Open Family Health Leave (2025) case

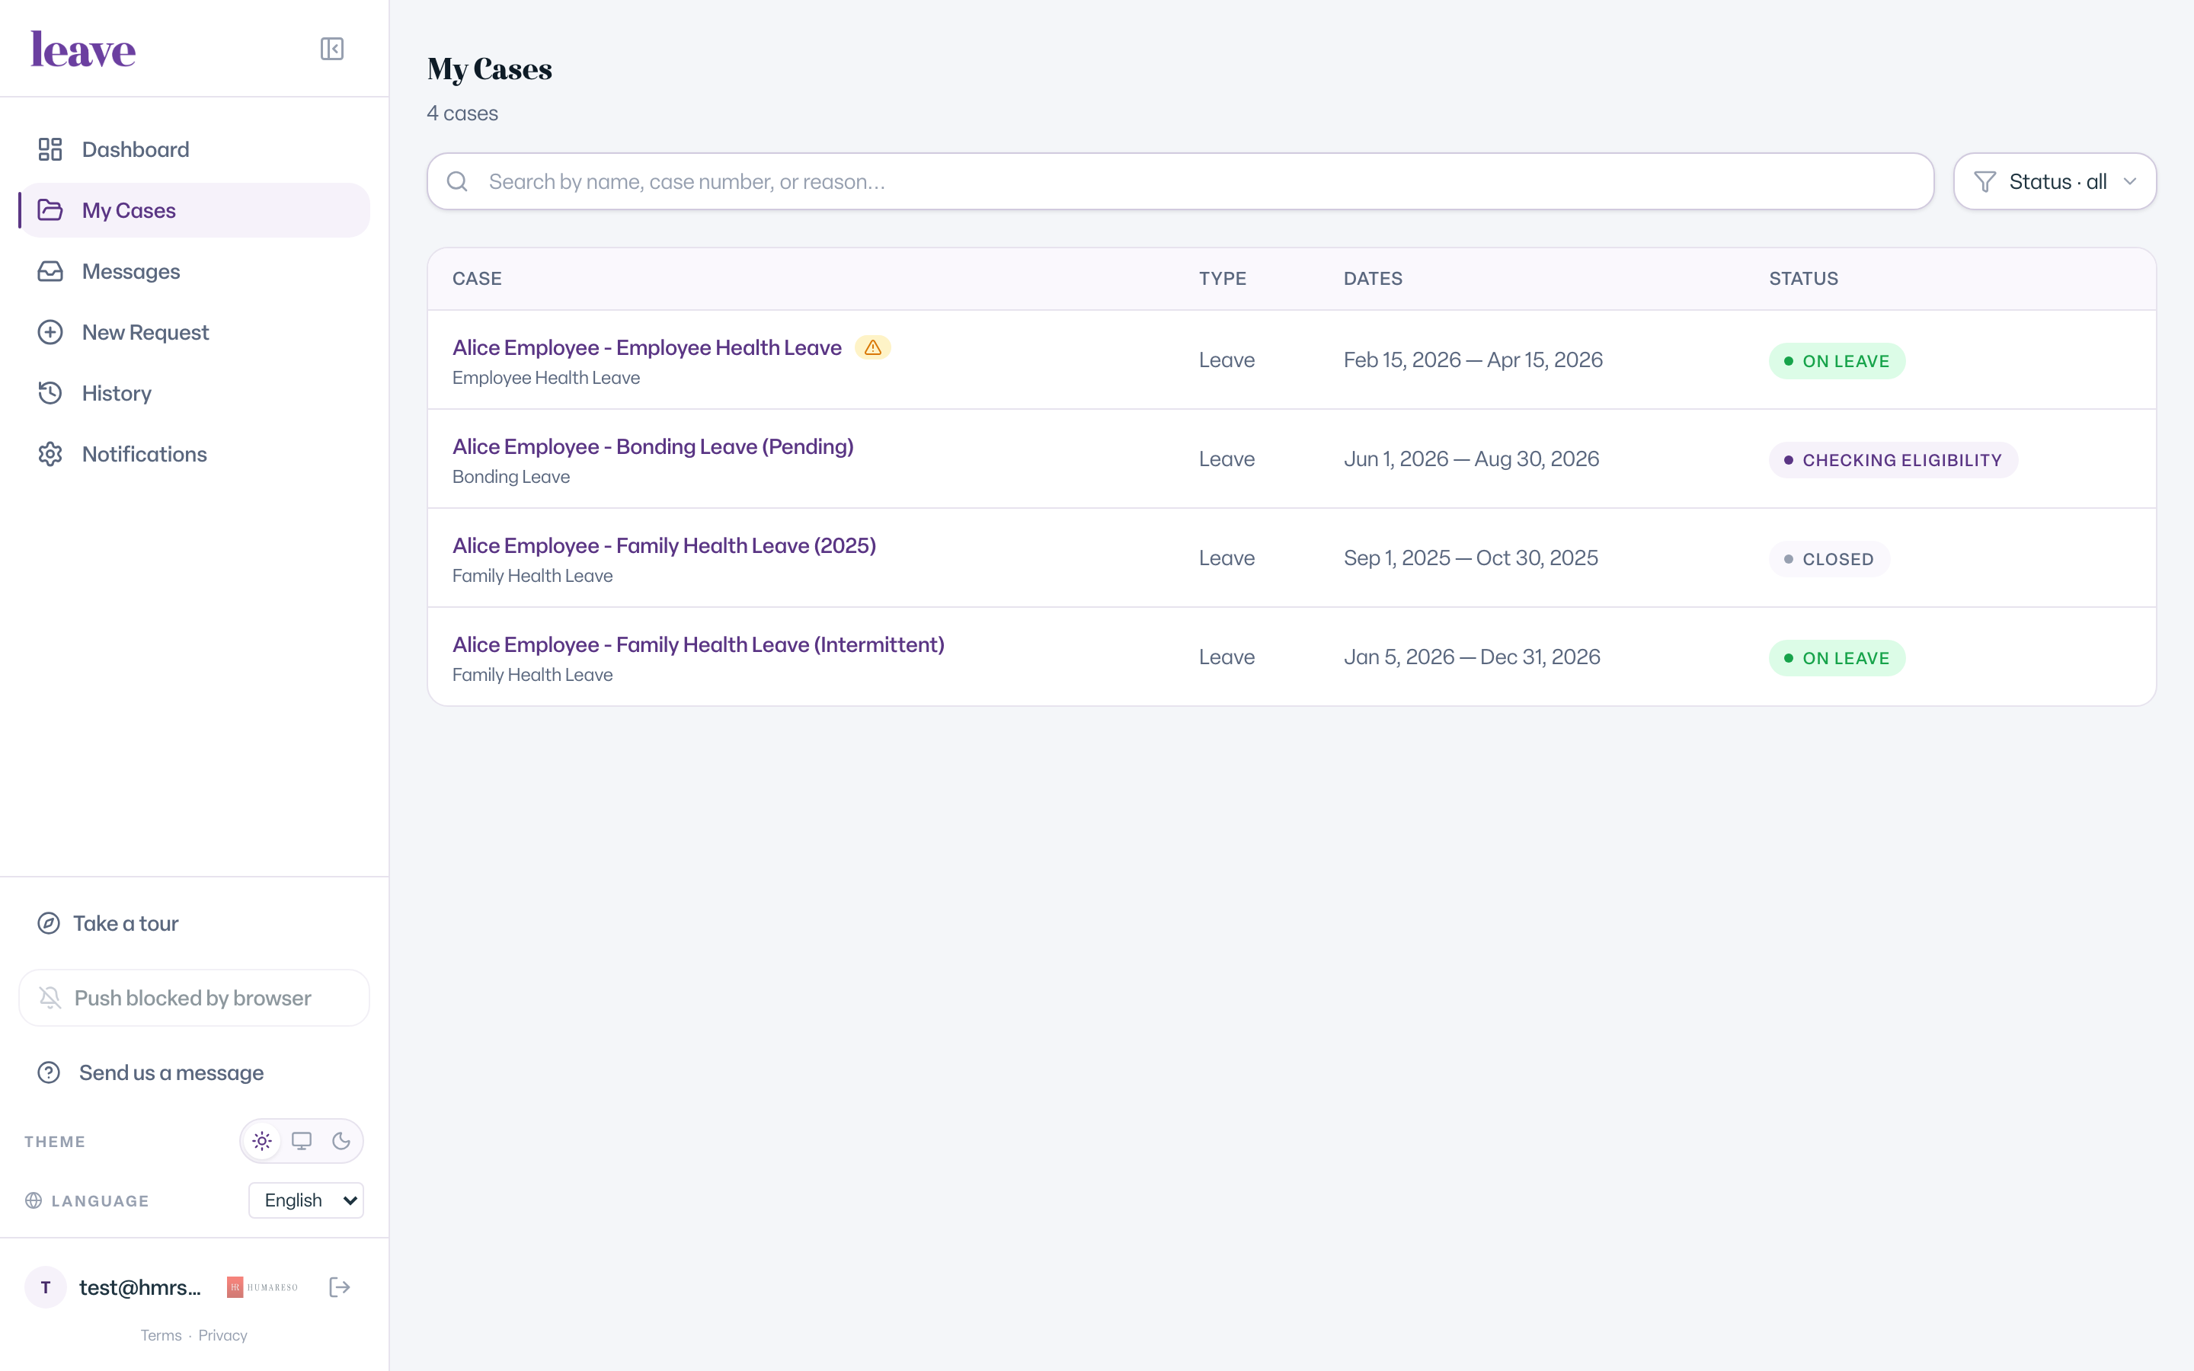tap(664, 545)
